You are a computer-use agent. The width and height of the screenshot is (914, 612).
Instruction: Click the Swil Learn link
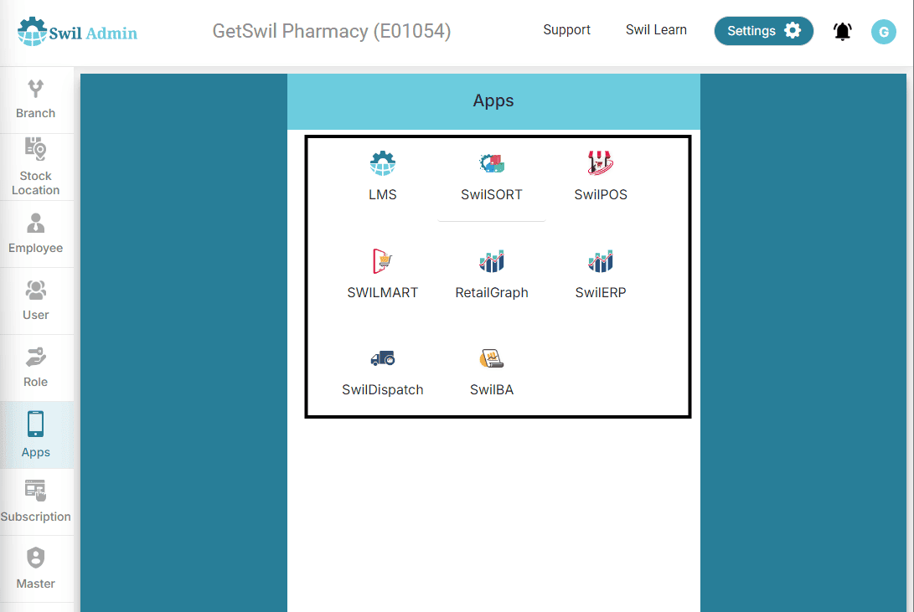pos(656,30)
